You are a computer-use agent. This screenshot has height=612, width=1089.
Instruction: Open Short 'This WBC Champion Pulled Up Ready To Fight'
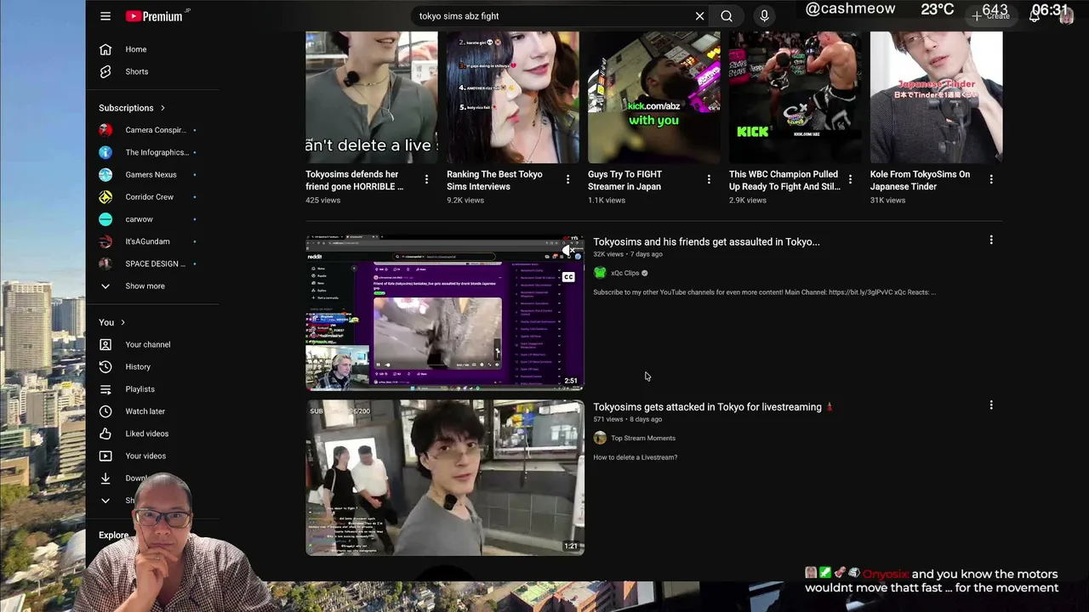click(x=795, y=97)
